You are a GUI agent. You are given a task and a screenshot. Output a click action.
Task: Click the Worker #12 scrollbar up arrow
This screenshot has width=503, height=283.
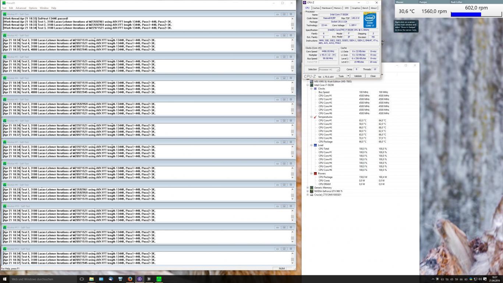pos(293,253)
